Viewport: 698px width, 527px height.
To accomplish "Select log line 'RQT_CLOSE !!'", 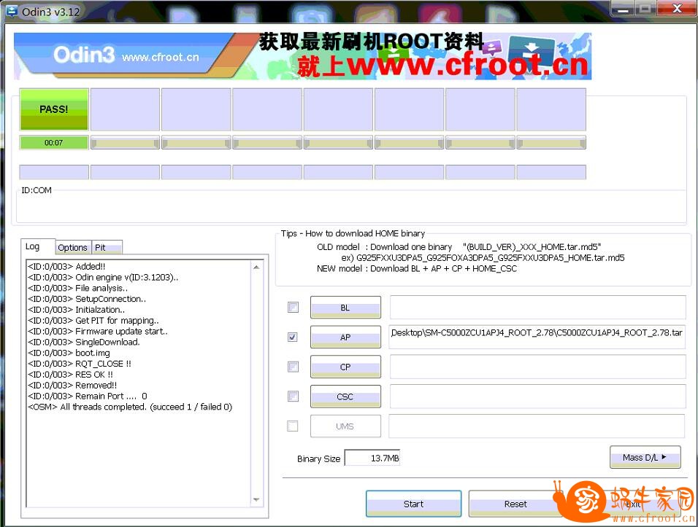I will click(x=80, y=364).
